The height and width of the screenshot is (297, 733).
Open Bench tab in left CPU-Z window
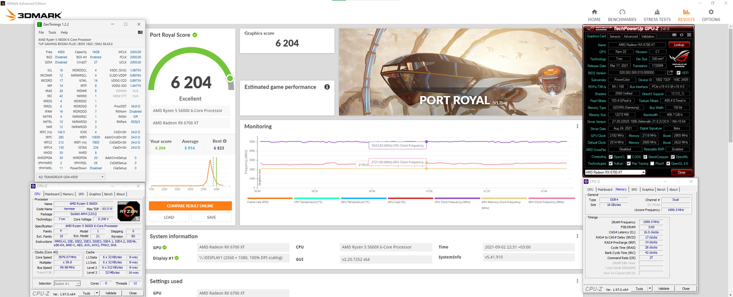(x=109, y=194)
